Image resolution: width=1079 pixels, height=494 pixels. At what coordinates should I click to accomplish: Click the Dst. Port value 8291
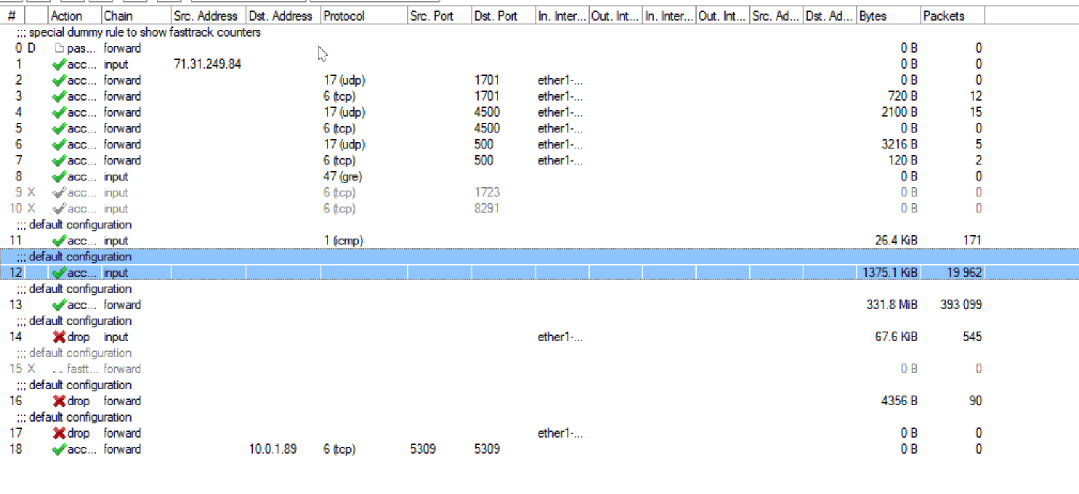point(487,209)
